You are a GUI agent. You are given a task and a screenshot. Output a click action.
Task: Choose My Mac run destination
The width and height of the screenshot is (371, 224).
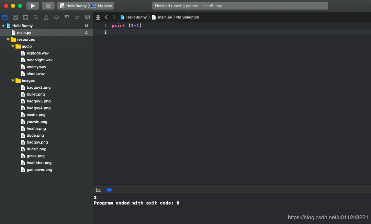[x=102, y=6]
